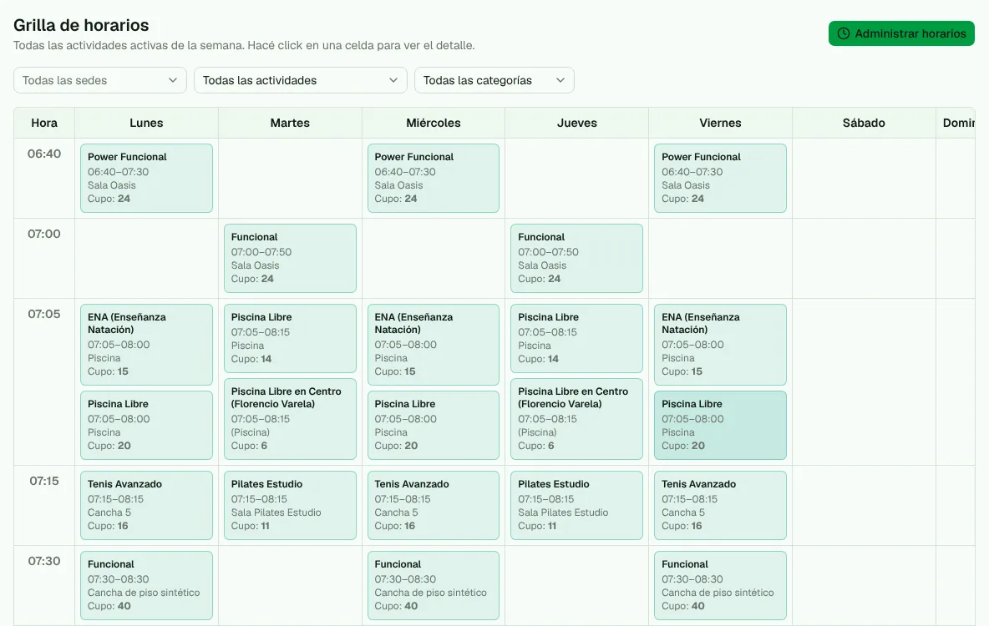Open Monday's Power Funcional 06:40 class

(x=146, y=179)
